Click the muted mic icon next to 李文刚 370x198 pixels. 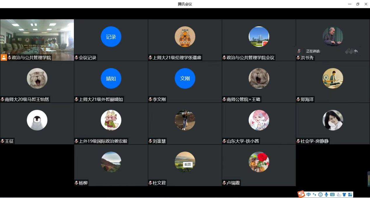[x=150, y=100]
